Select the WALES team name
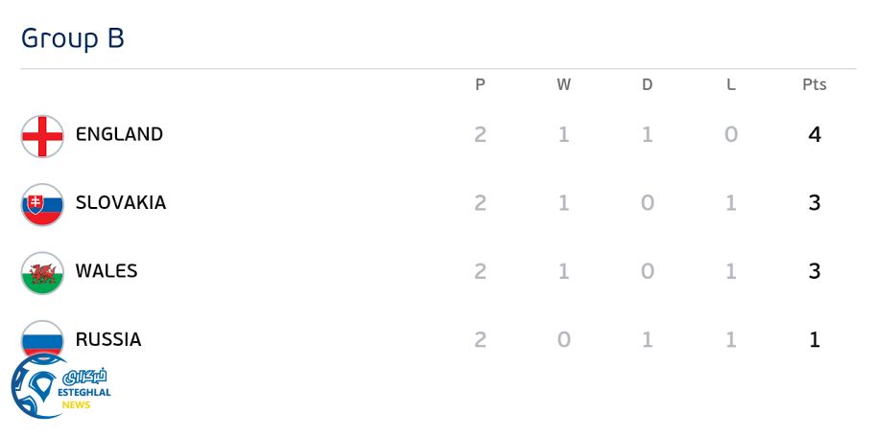This screenshot has width=877, height=437. point(107,271)
